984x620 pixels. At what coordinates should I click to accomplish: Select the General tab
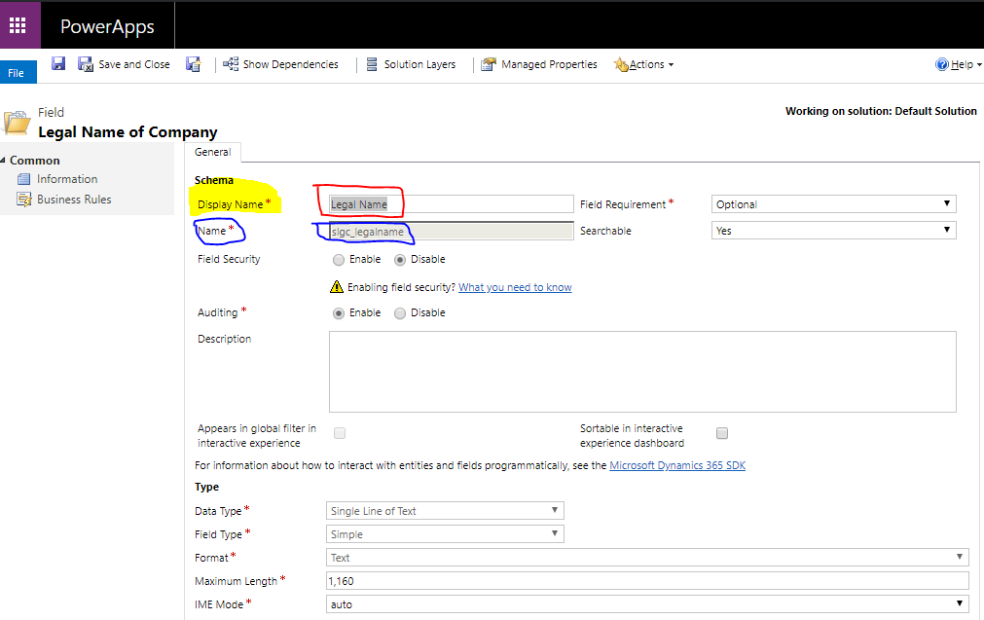213,152
